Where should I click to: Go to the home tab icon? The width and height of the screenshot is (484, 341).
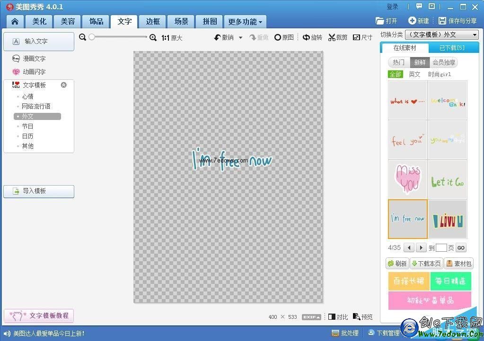[x=15, y=21]
